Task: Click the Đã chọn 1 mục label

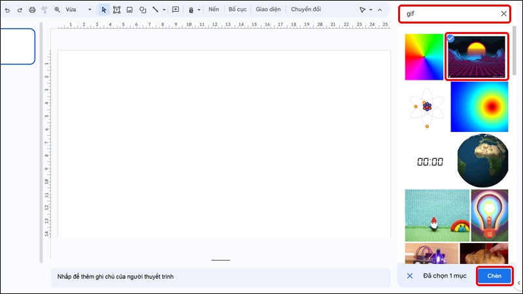Action: pyautogui.click(x=445, y=276)
